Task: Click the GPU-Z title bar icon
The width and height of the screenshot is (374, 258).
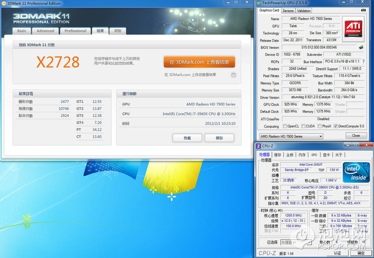Action: coord(258,3)
